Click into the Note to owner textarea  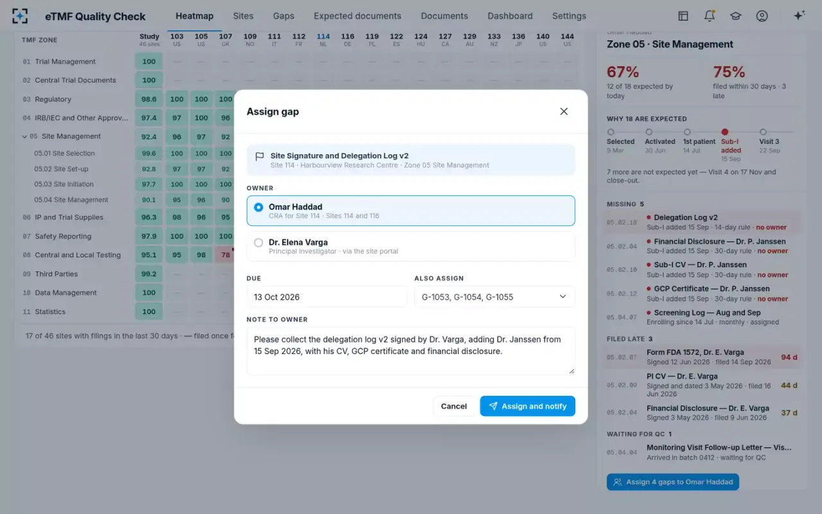411,351
